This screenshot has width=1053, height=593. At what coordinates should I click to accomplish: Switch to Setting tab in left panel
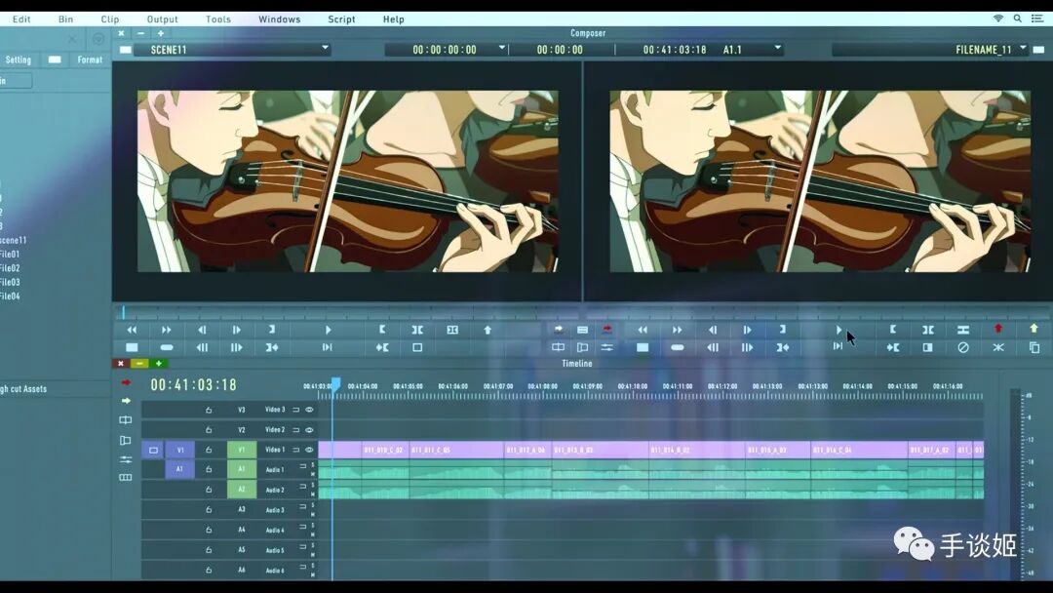[19, 59]
